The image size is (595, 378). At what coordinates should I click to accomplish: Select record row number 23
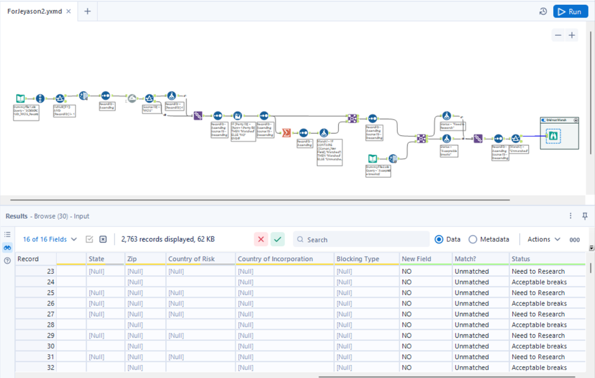[36, 271]
